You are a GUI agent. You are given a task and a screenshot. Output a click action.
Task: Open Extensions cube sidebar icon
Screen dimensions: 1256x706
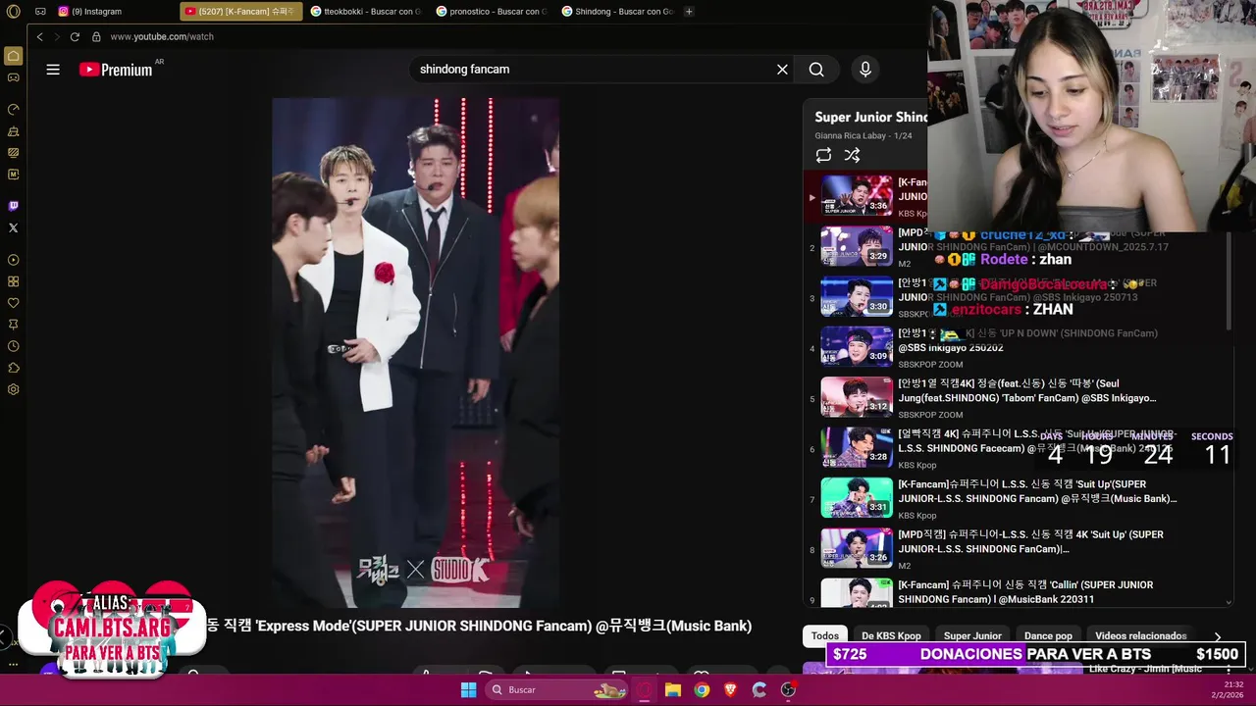[13, 368]
